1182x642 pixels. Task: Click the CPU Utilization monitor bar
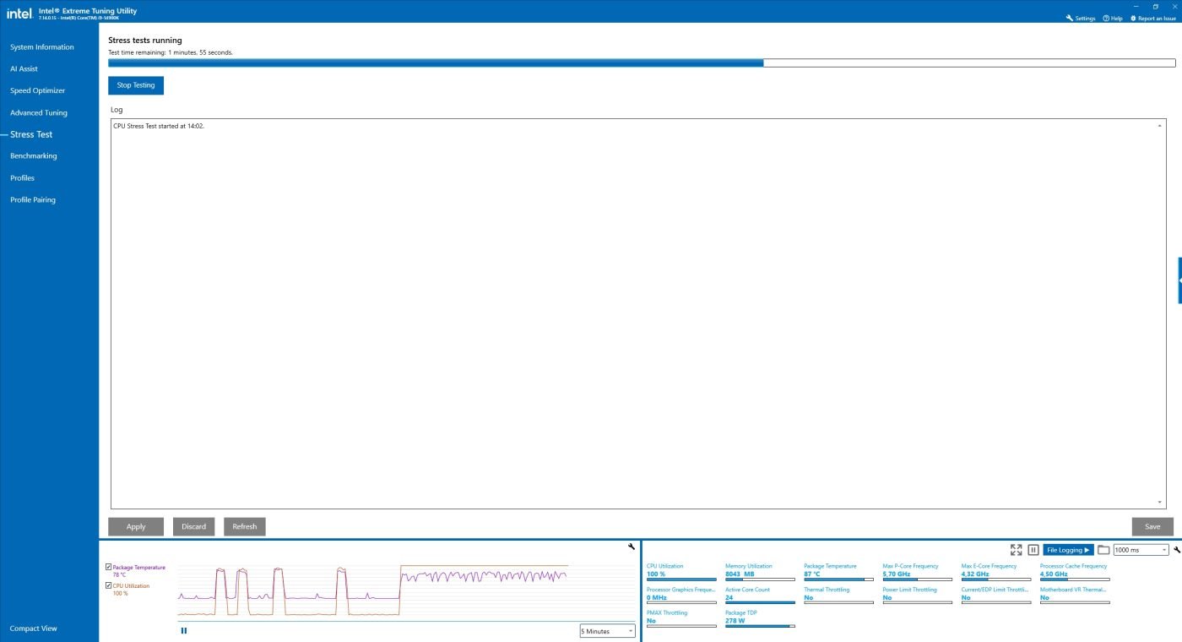pyautogui.click(x=681, y=579)
